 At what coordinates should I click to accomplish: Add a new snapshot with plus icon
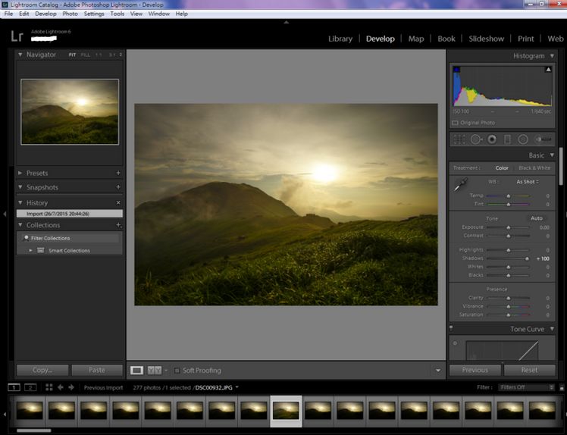[118, 187]
